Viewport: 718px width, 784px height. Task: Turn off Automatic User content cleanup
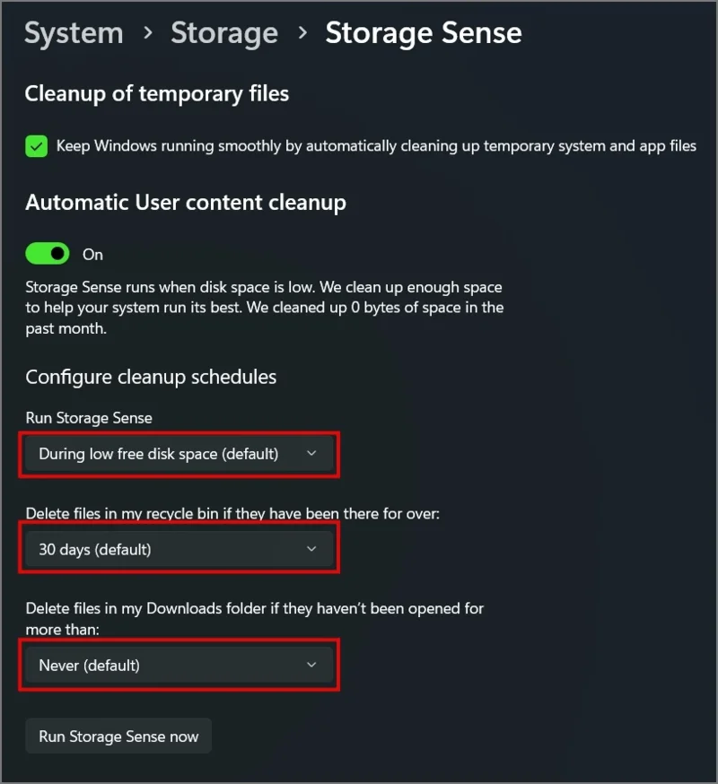47,254
